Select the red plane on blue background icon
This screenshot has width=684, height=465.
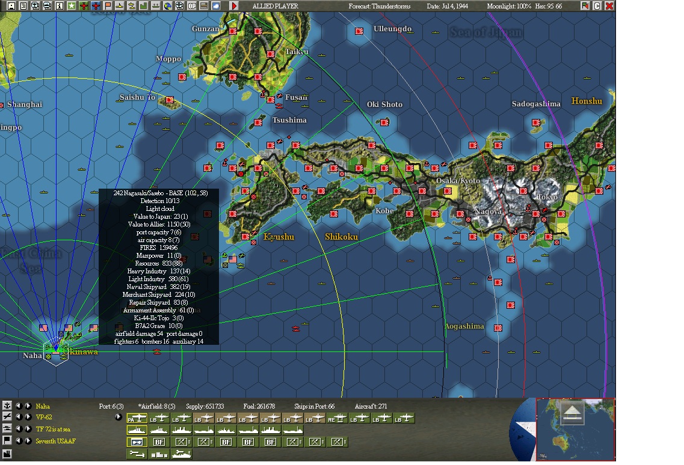96,5
